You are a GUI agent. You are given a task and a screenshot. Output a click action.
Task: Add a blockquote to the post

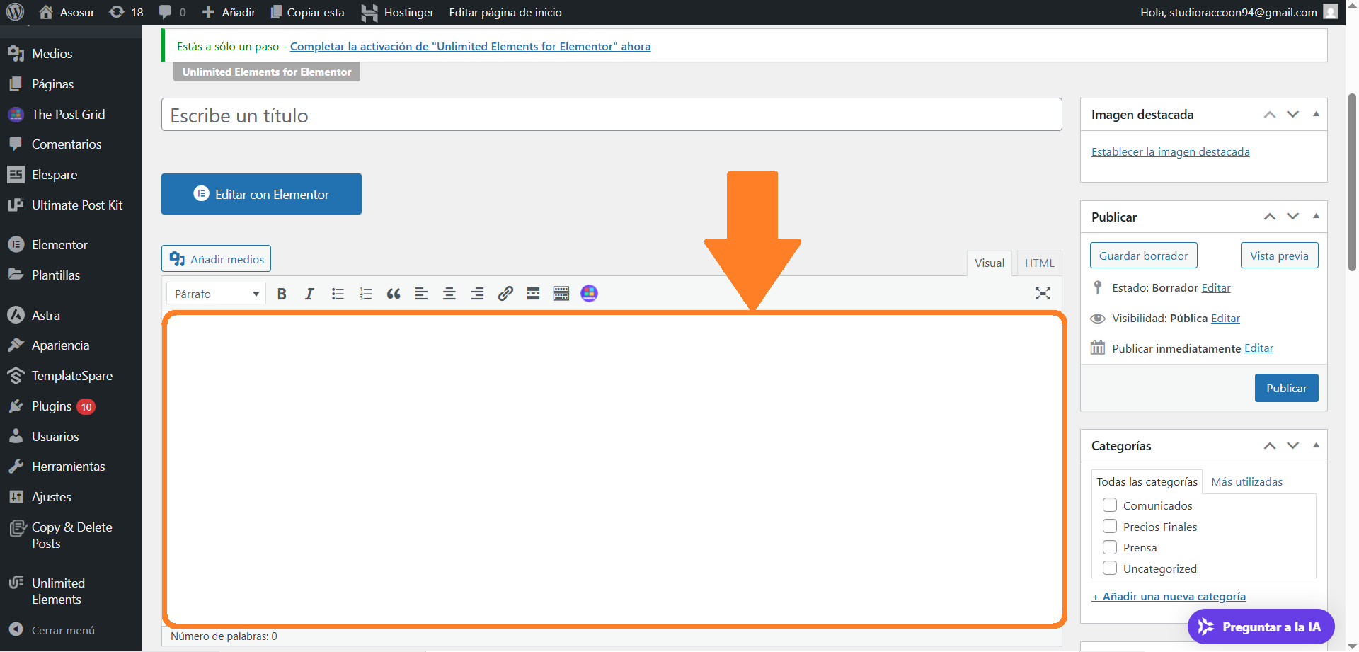(394, 294)
